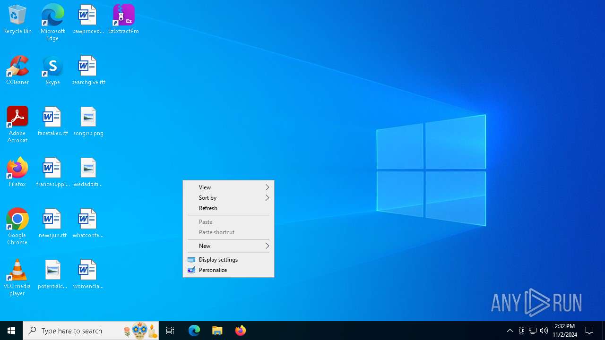Select the potentialc... image file icon
605x340 pixels.
pos(52,275)
